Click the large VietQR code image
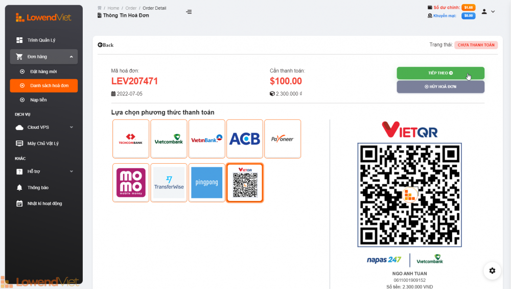This screenshot has height=289, width=511. click(x=409, y=195)
